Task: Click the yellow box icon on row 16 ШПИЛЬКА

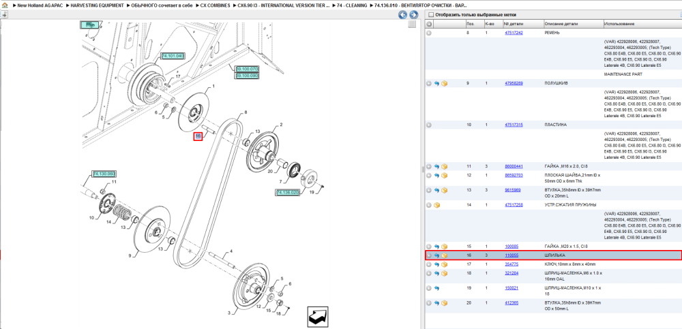Action: pyautogui.click(x=444, y=255)
